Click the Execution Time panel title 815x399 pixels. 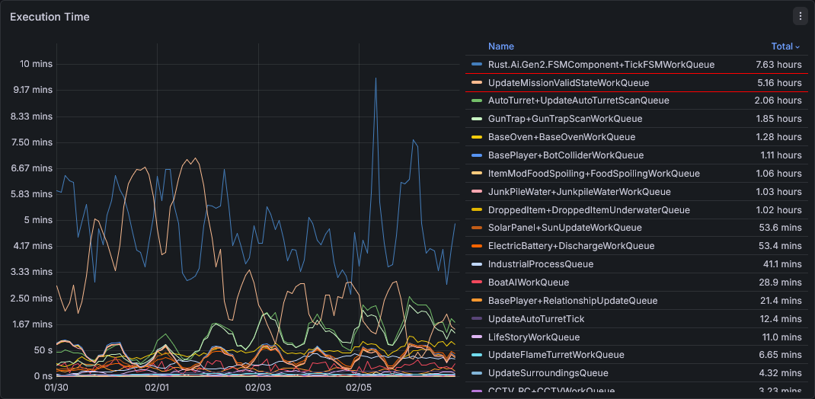pyautogui.click(x=50, y=17)
